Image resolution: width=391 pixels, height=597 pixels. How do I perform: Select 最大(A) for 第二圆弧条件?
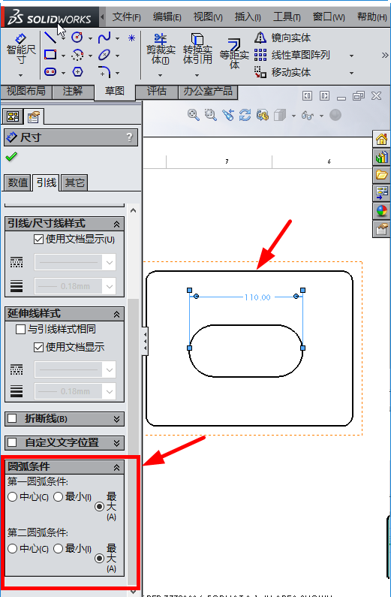tap(99, 559)
